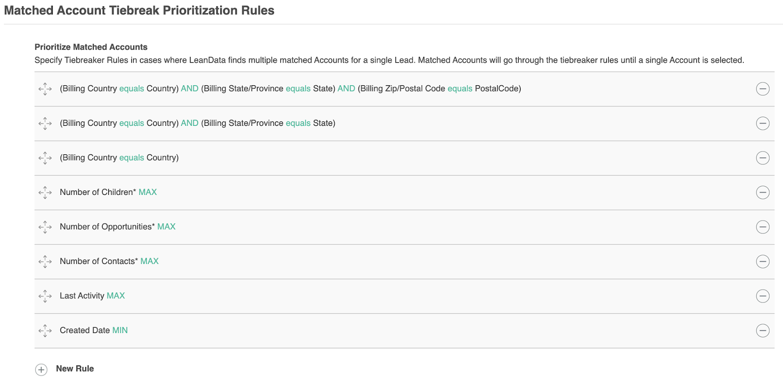This screenshot has height=383, width=783.
Task: Click the Created Date reorder handle
Action: pos(45,331)
